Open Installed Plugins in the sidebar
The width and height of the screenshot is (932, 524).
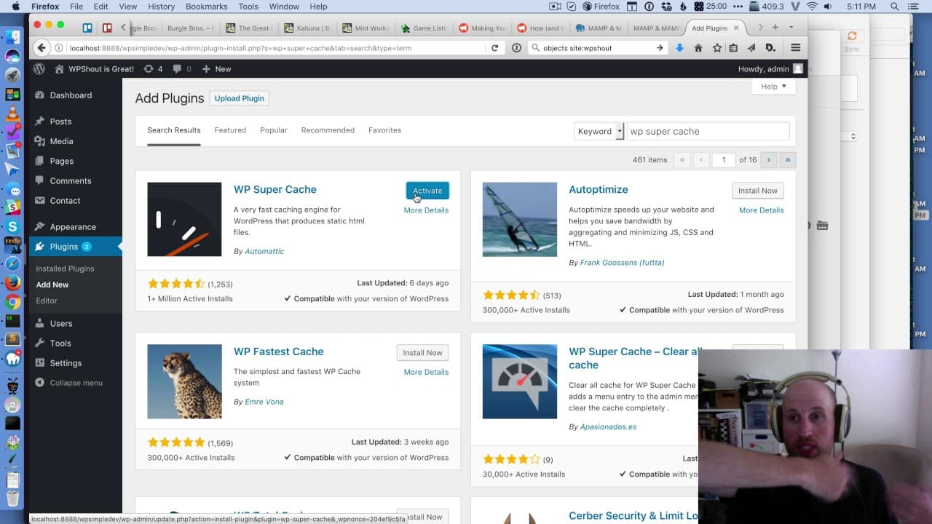pyautogui.click(x=65, y=269)
